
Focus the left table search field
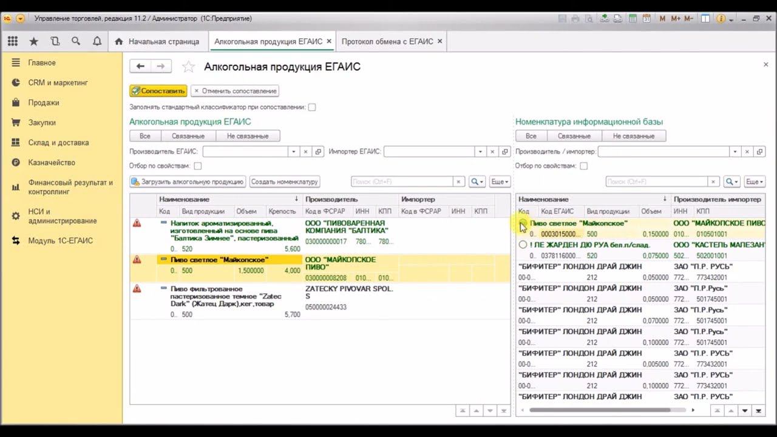point(402,181)
